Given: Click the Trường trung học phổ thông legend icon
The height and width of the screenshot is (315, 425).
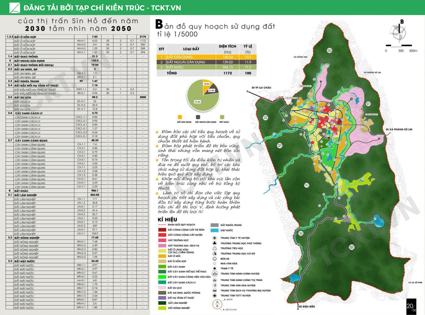Looking at the screenshot, I should click(214, 243).
